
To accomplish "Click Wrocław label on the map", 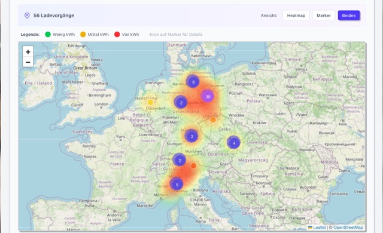I will (x=236, y=115).
